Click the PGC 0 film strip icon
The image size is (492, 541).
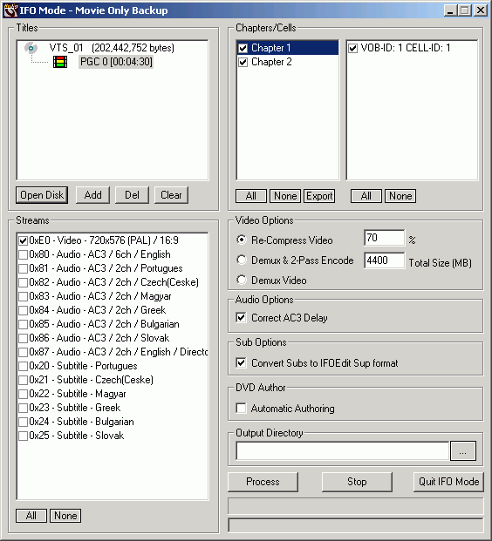(x=60, y=62)
